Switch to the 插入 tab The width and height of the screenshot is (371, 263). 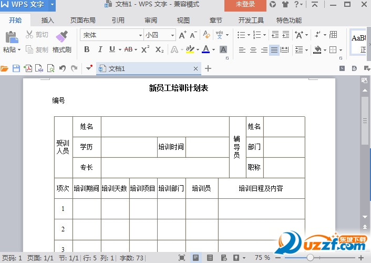point(48,21)
